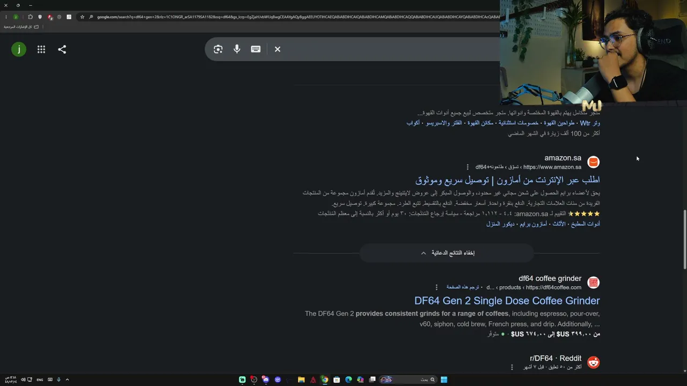This screenshot has width=687, height=386.
Task: Open the on-screen keyboard input tool
Action: (x=255, y=49)
